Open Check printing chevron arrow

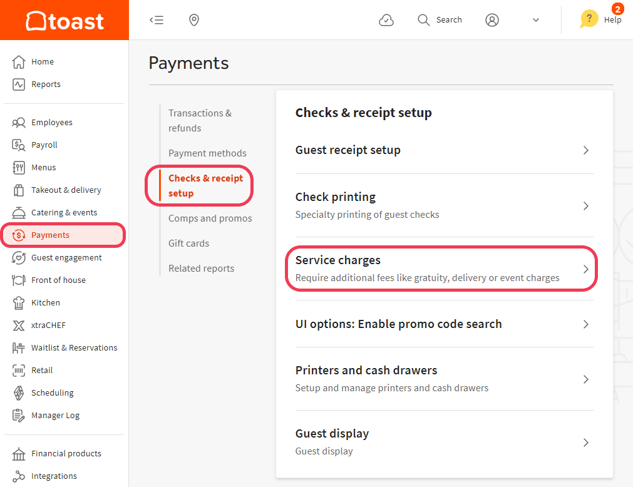tap(586, 206)
